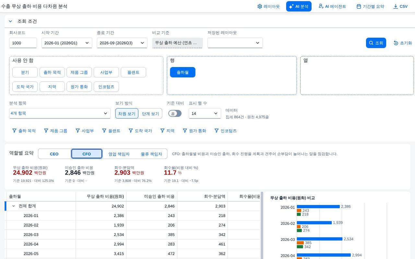Click the 지역 filter funnel icon
Viewport: 415px width, 259px height.
[x=162, y=131]
